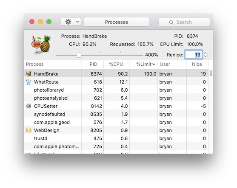
Task: Click the search magnifier icon
Action: tap(171, 22)
